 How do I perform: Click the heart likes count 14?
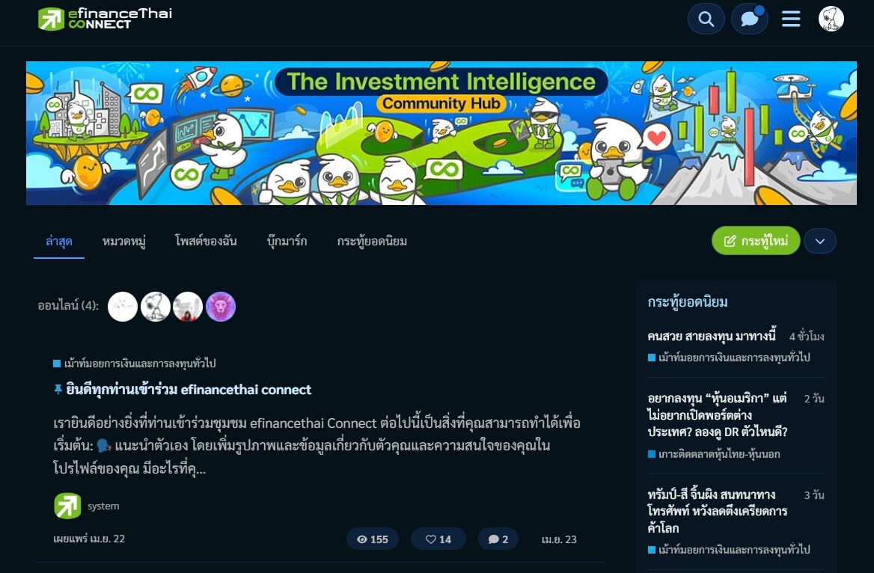(438, 539)
